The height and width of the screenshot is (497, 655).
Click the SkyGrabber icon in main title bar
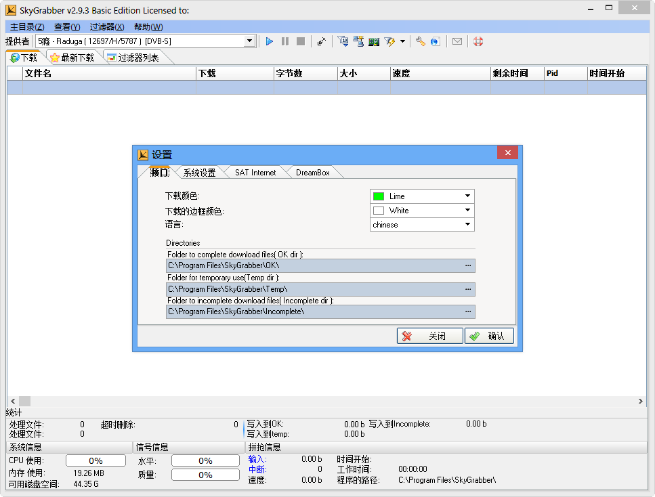(x=11, y=10)
